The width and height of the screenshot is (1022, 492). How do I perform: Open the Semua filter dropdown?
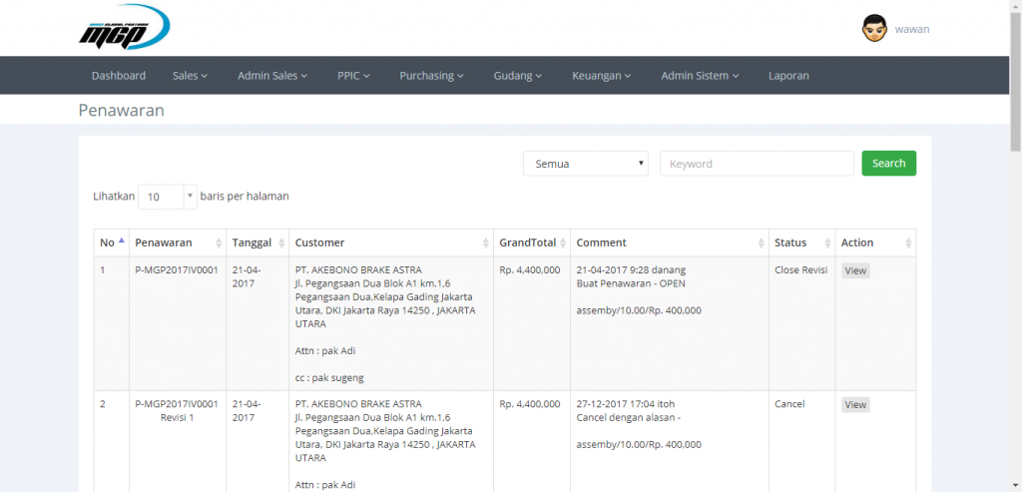(585, 164)
